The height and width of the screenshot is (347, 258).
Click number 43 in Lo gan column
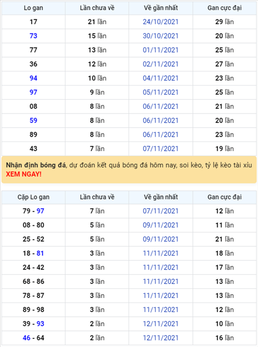(x=33, y=148)
